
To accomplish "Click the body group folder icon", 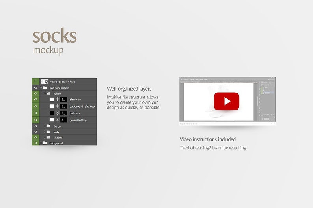I will (x=49, y=132).
